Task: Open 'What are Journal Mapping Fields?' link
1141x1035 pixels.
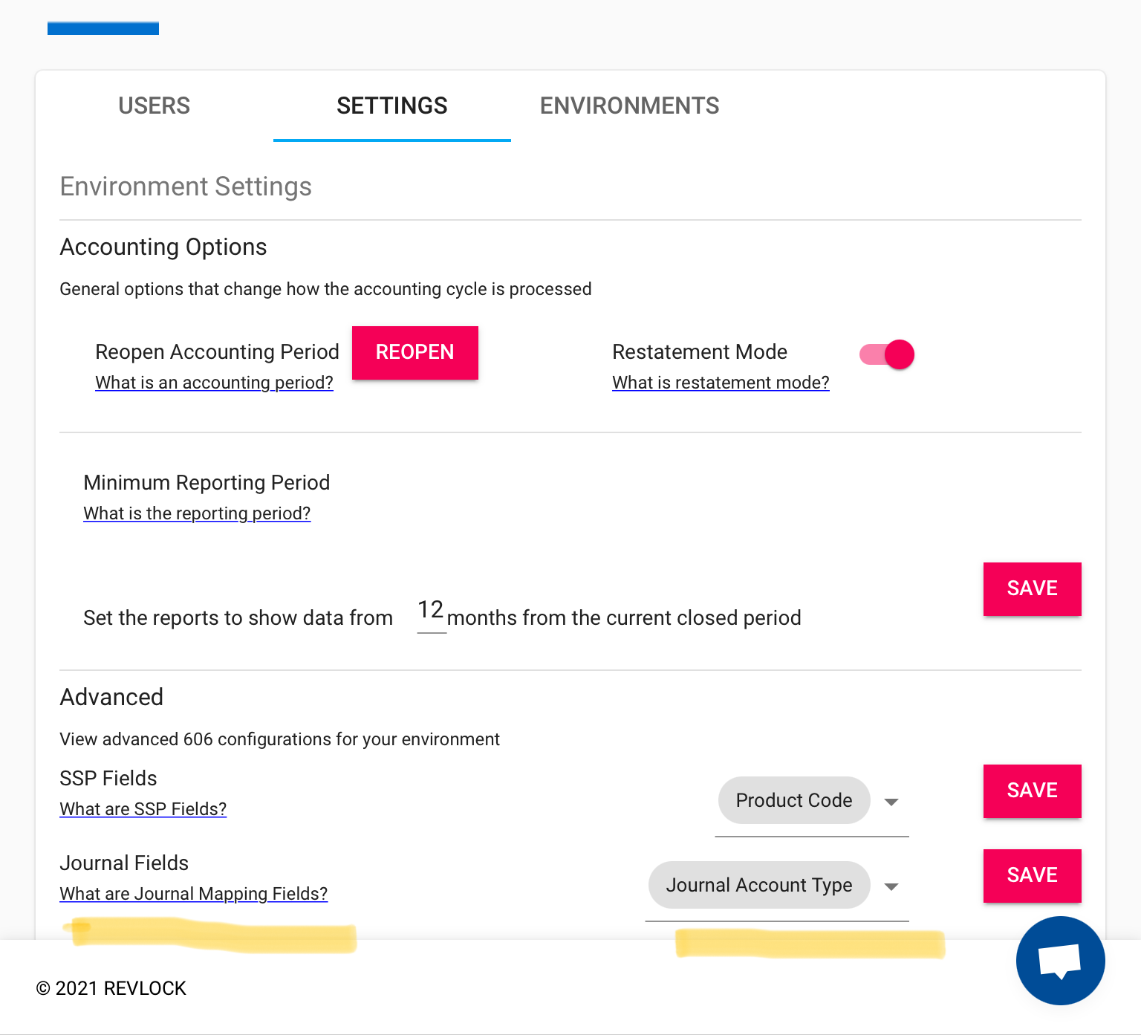Action: (x=193, y=894)
